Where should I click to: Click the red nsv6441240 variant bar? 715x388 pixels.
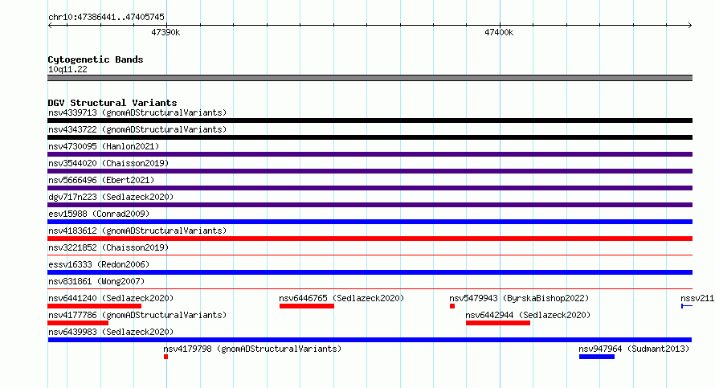pyautogui.click(x=94, y=306)
